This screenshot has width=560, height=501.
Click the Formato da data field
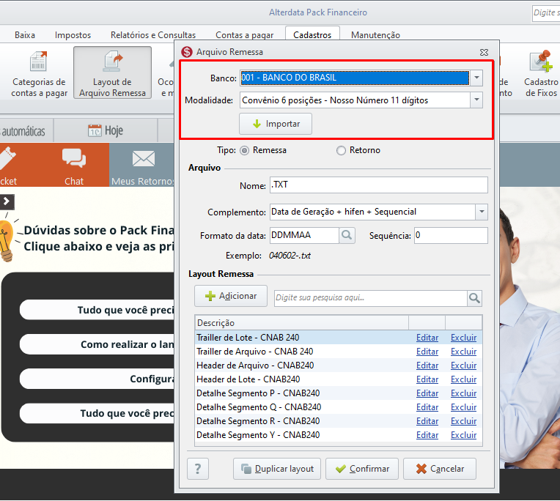coord(304,236)
